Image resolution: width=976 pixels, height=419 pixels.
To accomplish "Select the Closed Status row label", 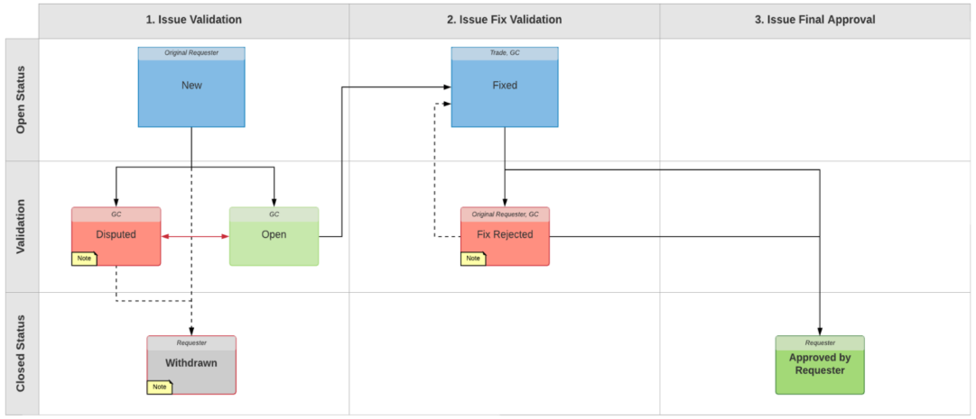I will click(22, 353).
